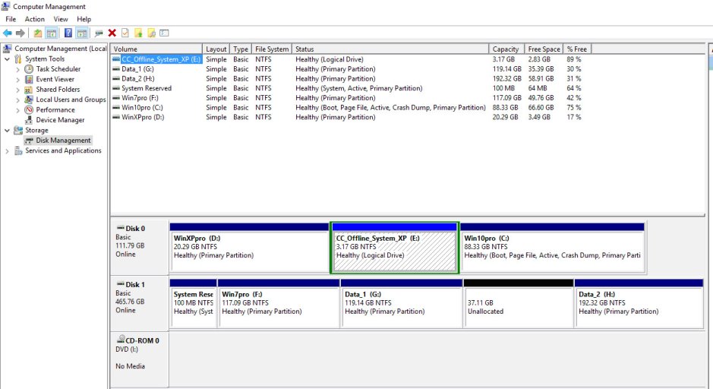Click the Up one level folder icon

pyautogui.click(x=38, y=33)
